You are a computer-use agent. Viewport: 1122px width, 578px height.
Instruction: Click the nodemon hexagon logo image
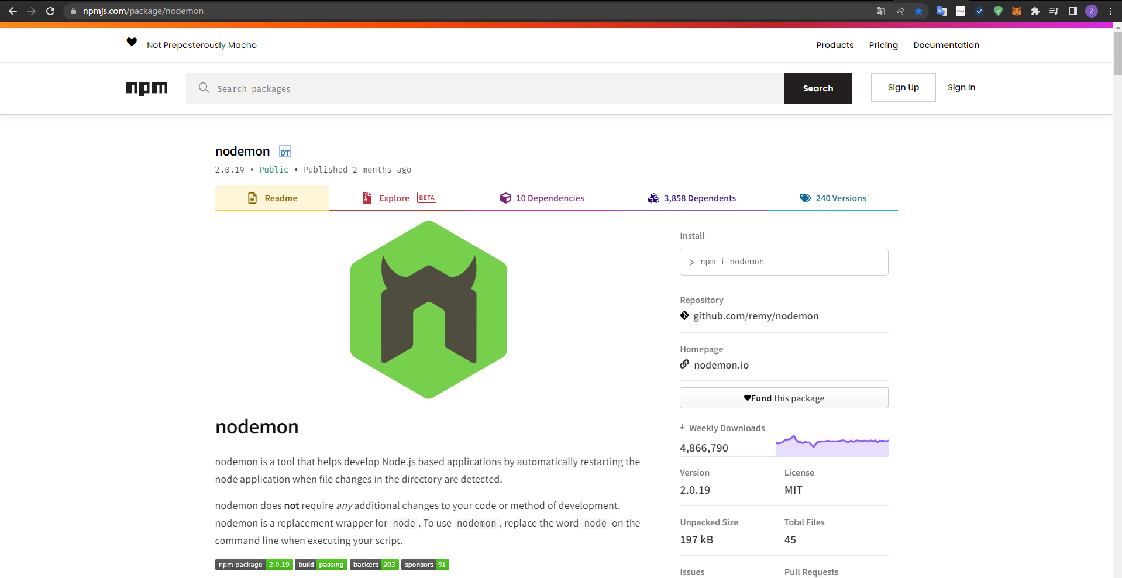(429, 309)
